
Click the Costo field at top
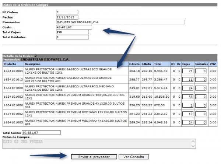click(74, 27)
